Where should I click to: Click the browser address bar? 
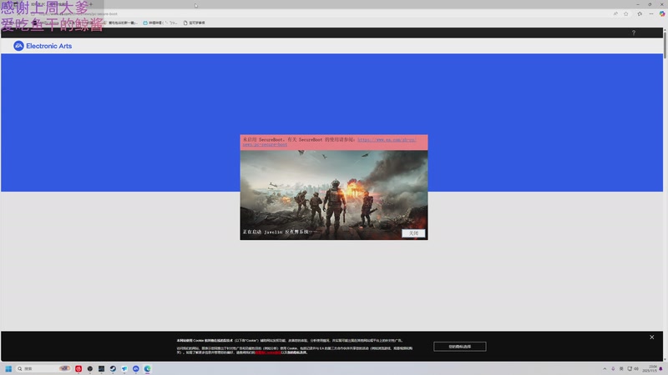tap(320, 13)
